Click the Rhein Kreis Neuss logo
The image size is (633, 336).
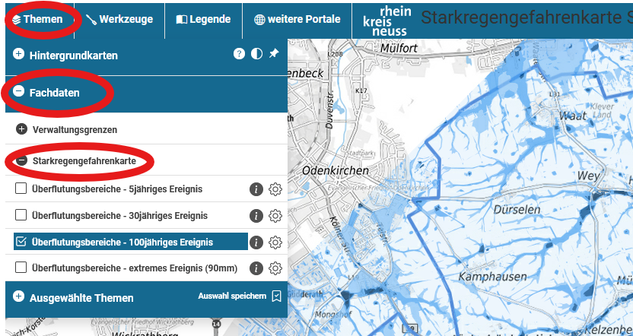click(385, 20)
